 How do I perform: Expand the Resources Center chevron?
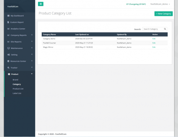click(x=32, y=61)
